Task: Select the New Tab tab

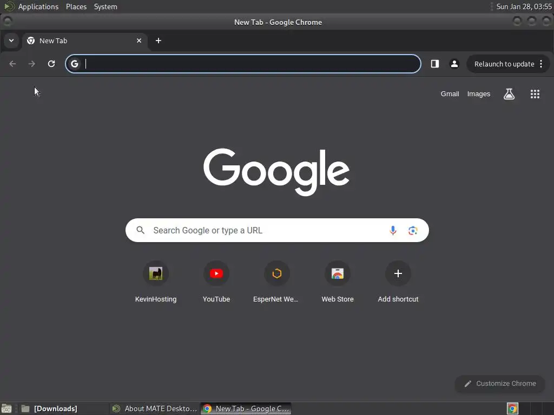Action: 85,41
